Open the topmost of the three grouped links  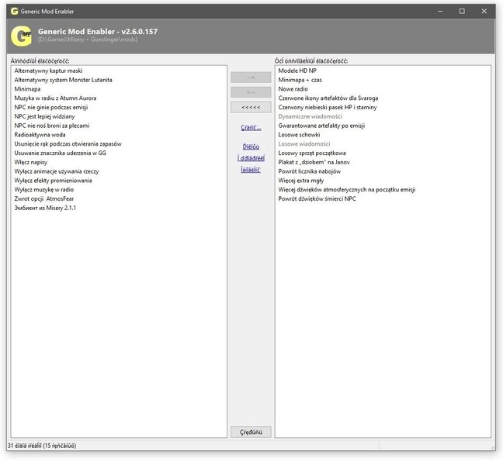tap(251, 146)
